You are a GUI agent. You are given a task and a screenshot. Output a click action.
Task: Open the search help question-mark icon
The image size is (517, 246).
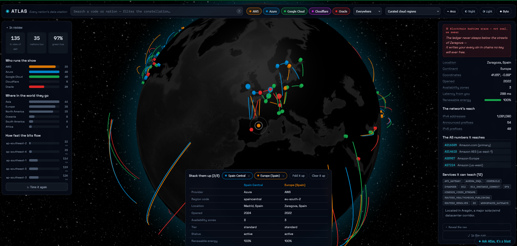pos(239,11)
